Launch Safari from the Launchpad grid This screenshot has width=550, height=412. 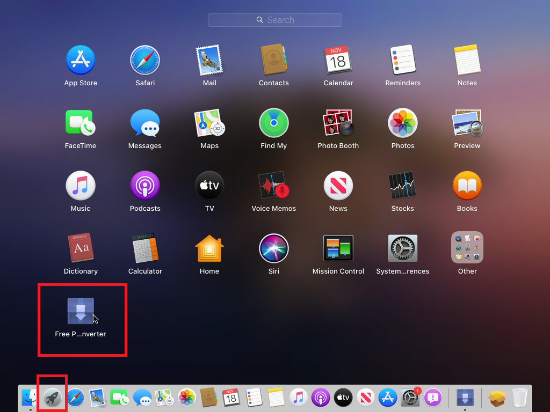145,60
